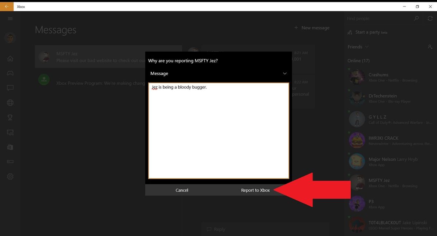
Task: Open the Home section in the sidebar
Action: coord(10,58)
